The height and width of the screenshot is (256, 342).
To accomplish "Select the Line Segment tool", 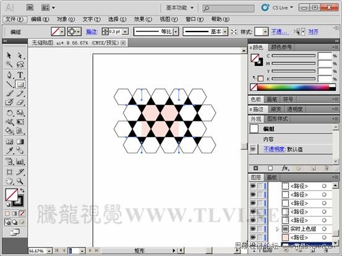I will 9,84.
